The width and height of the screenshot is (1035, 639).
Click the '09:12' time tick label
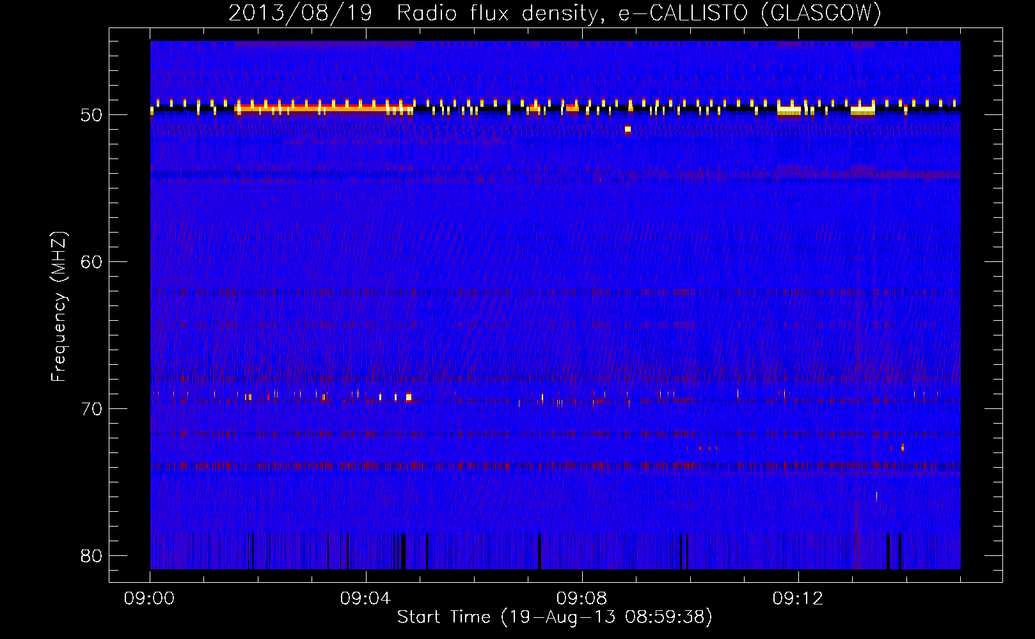(798, 599)
